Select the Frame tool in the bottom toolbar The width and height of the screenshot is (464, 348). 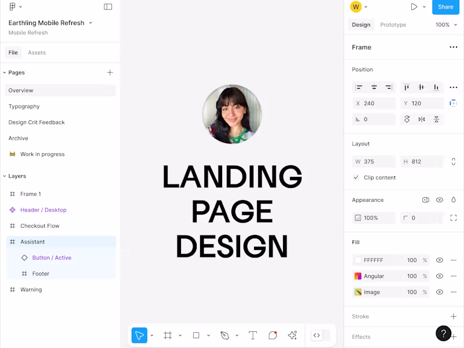click(168, 335)
